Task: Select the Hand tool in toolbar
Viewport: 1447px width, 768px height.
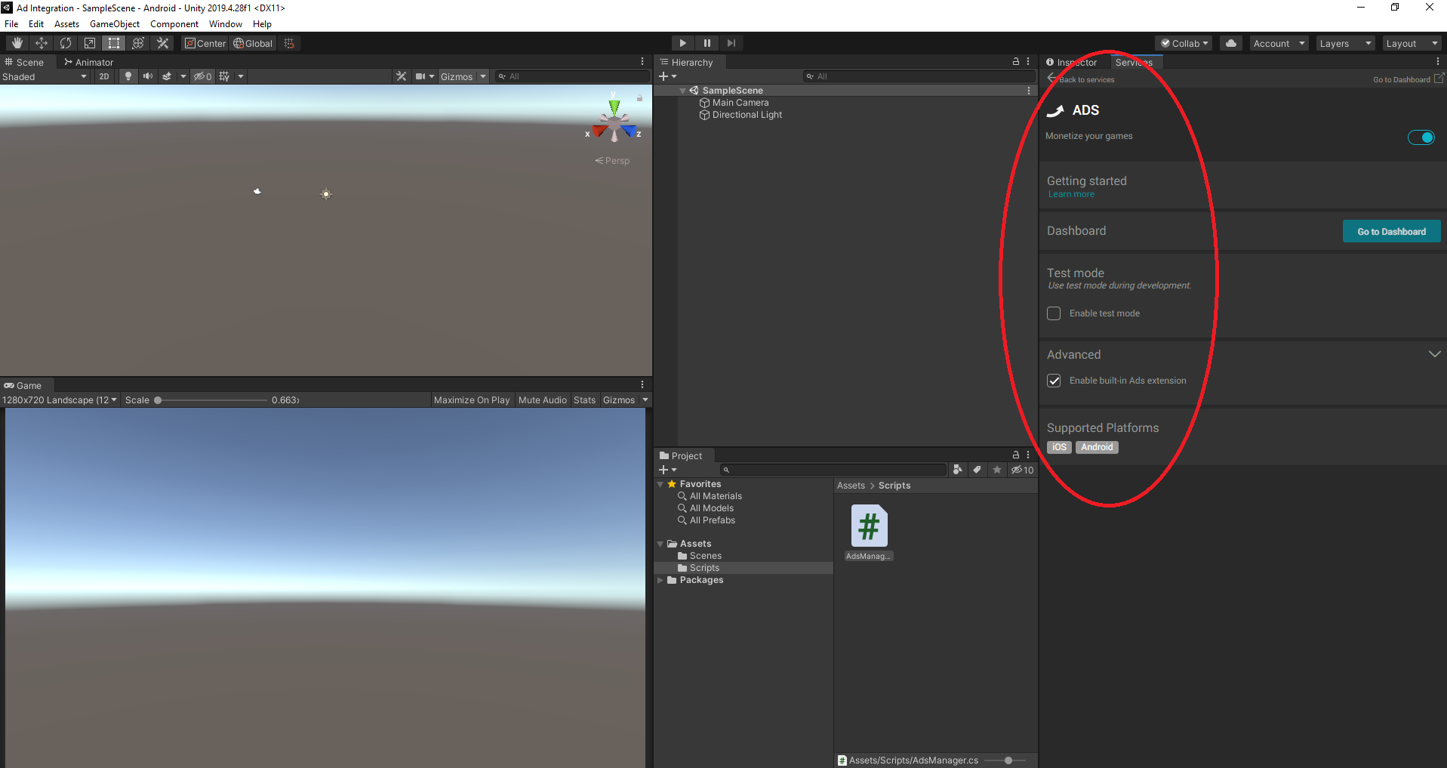Action: [x=17, y=43]
